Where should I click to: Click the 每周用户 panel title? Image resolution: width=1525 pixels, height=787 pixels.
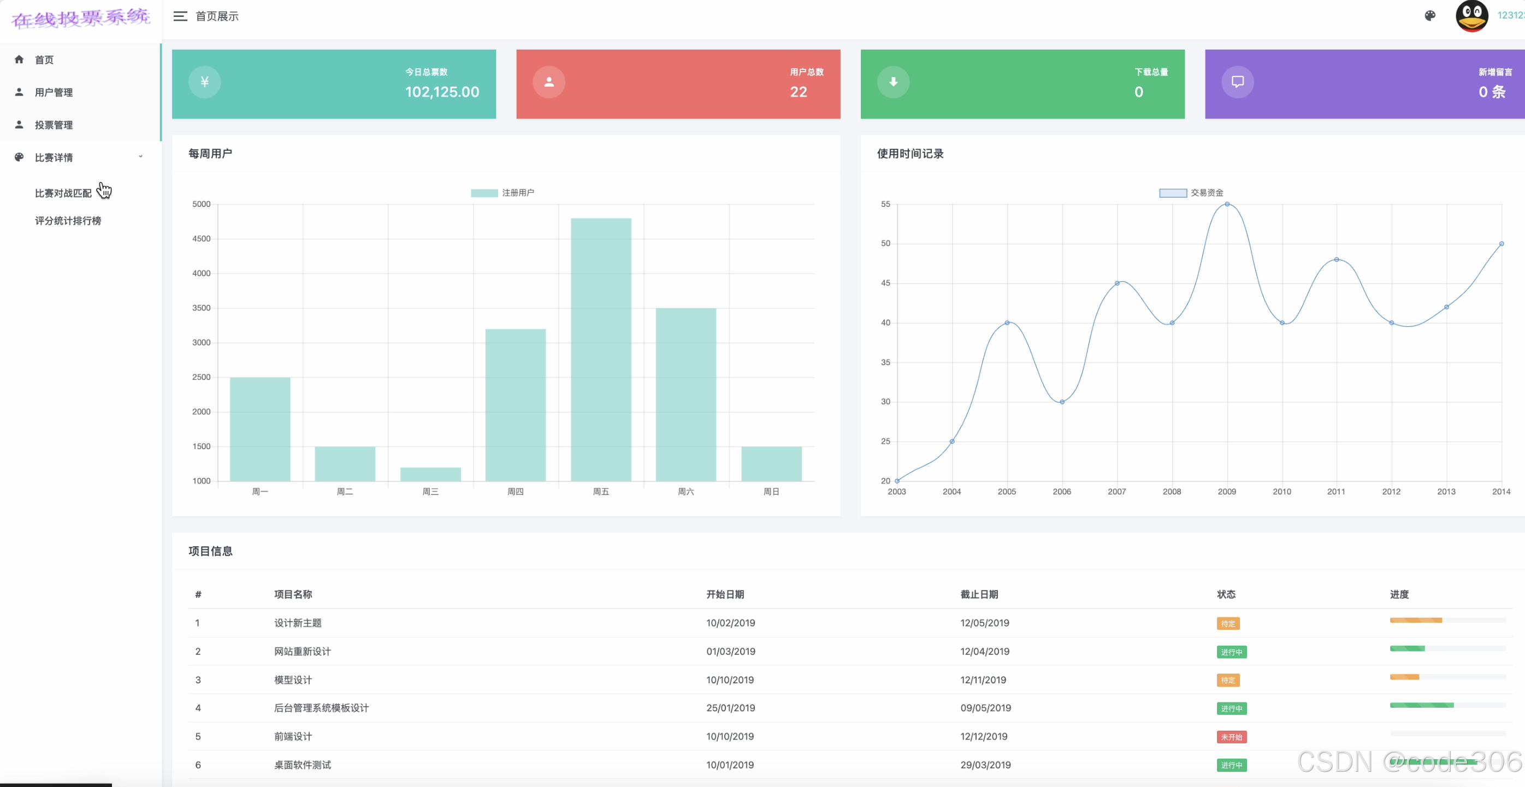pos(210,153)
